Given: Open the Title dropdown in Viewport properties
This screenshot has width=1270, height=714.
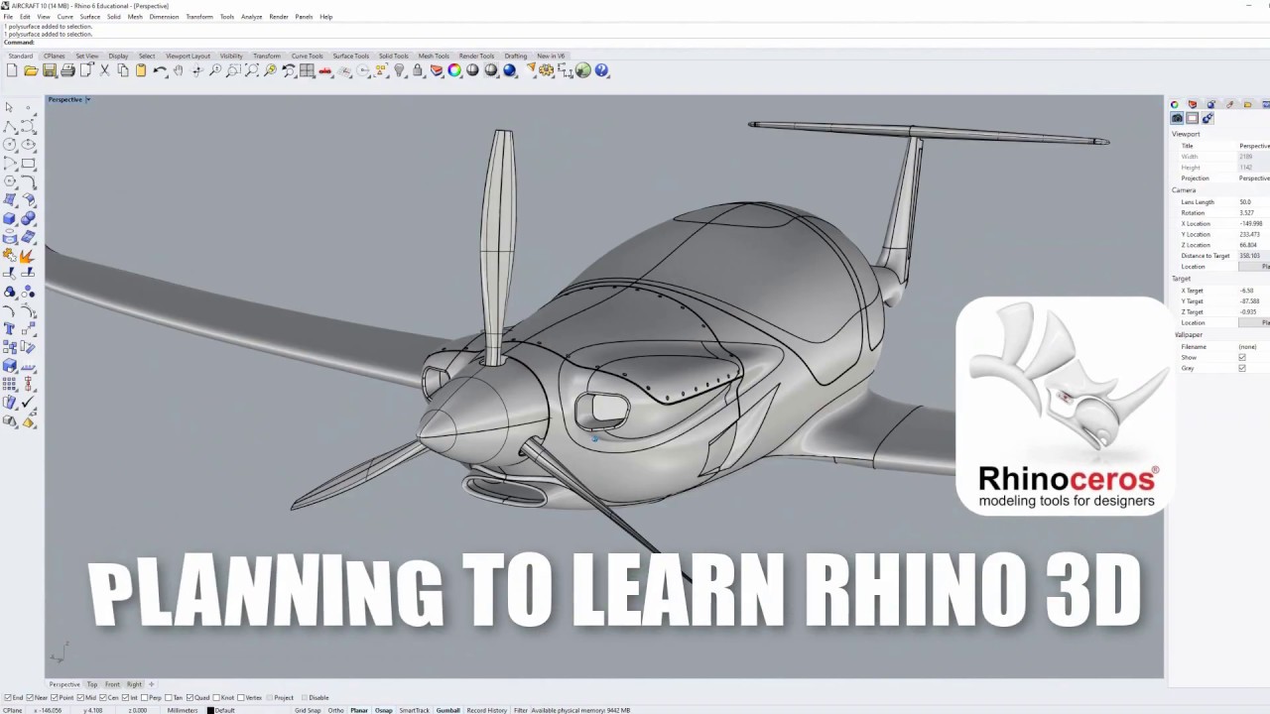Looking at the screenshot, I should [1253, 146].
